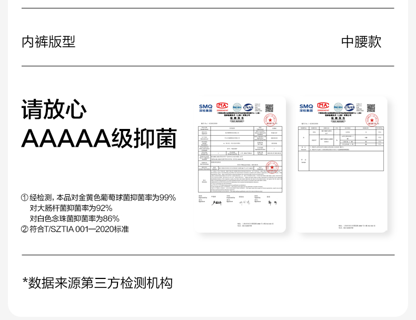Click the red MA mark on the first report
Screen dimensions: 416x320
(x=222, y=106)
